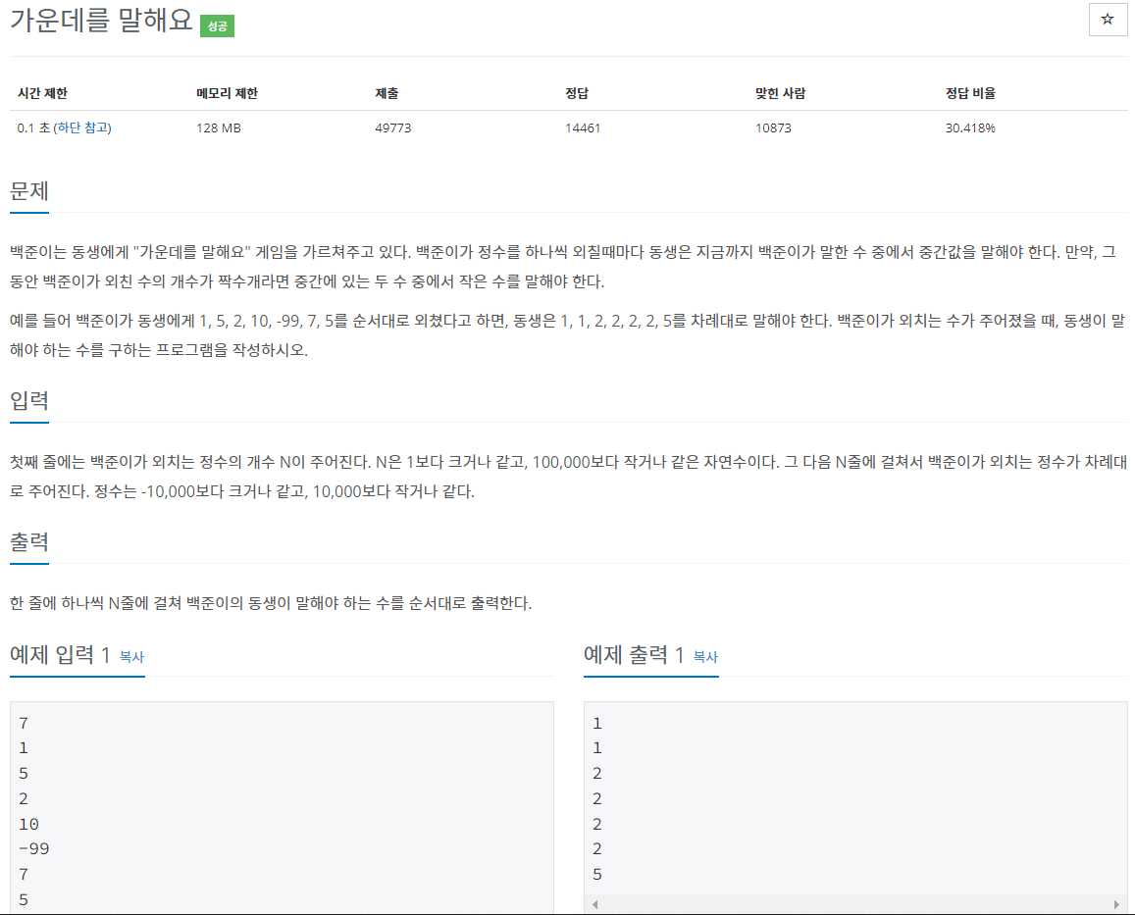Click last line 5 of example output
The image size is (1135, 915).
click(597, 875)
